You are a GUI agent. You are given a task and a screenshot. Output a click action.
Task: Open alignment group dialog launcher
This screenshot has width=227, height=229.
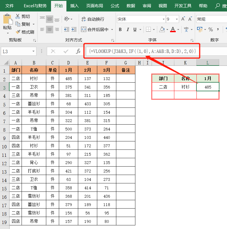click(x=113, y=41)
